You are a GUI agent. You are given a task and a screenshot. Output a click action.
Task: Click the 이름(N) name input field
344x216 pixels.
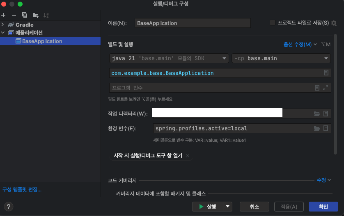point(193,23)
